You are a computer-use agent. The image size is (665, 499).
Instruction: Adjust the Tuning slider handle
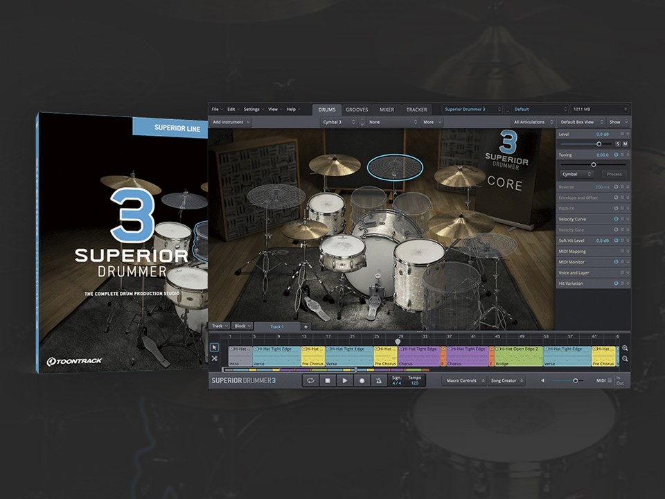tap(594, 165)
